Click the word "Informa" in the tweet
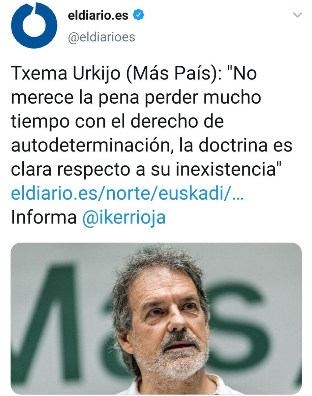312x396 pixels. [44, 218]
